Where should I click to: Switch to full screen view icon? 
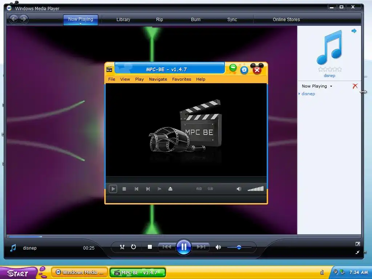(x=358, y=244)
